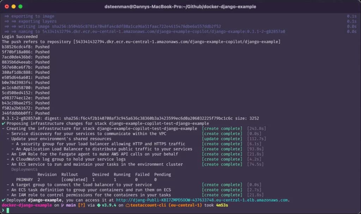Click the green checkmark before "Deployed django-example"

4,200
